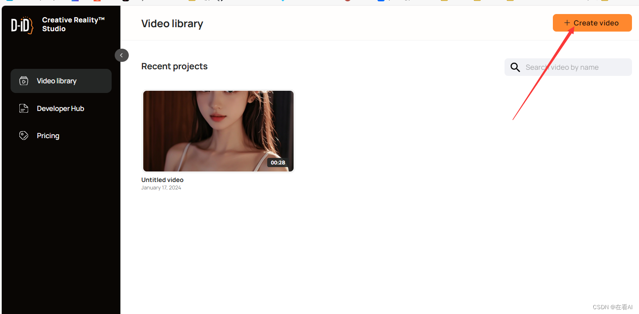639x314 pixels.
Task: Click the Untitled video title text
Action: (x=162, y=180)
